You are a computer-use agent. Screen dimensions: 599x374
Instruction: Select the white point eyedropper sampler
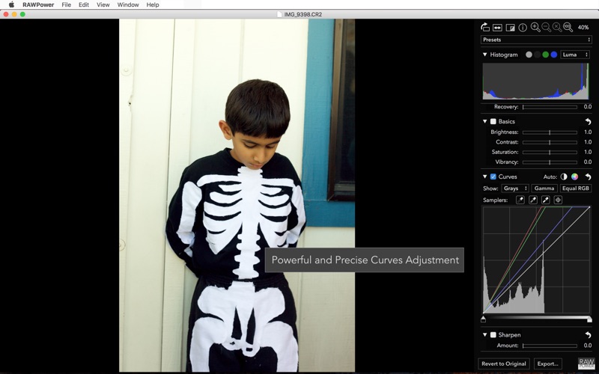[546, 200]
